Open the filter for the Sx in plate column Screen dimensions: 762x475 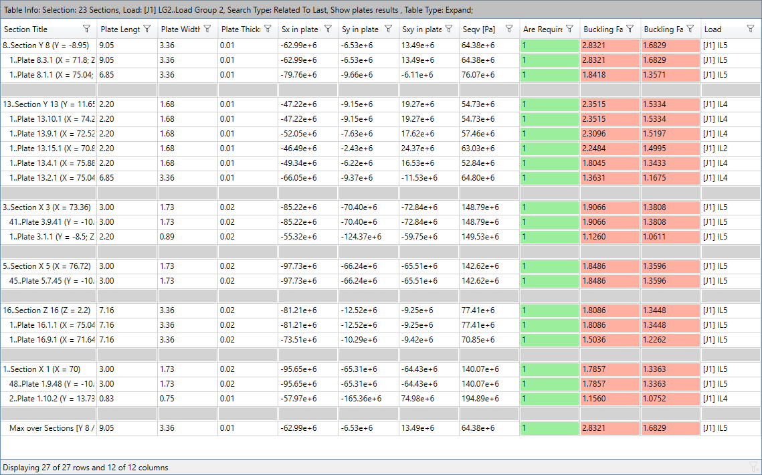(327, 29)
